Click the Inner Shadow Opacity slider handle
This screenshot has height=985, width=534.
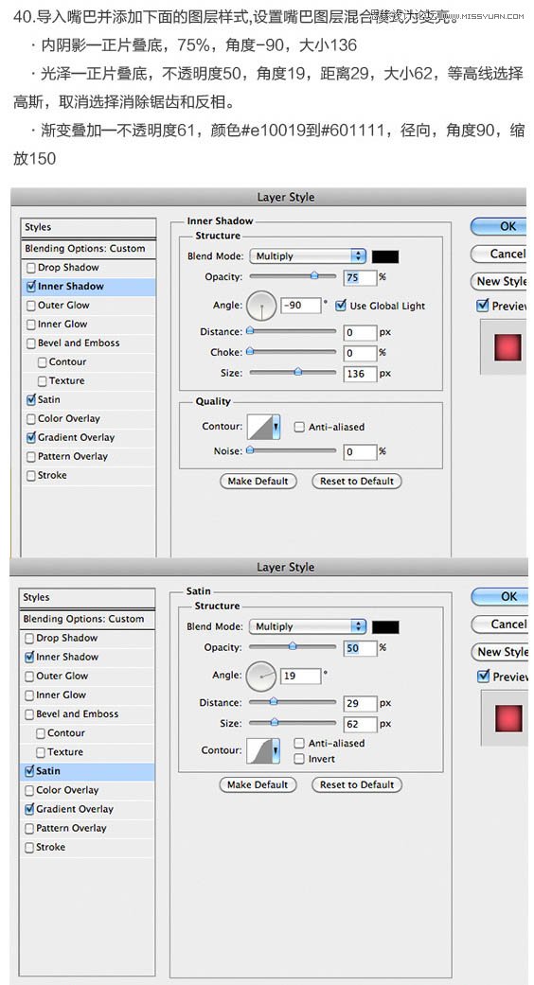click(314, 275)
